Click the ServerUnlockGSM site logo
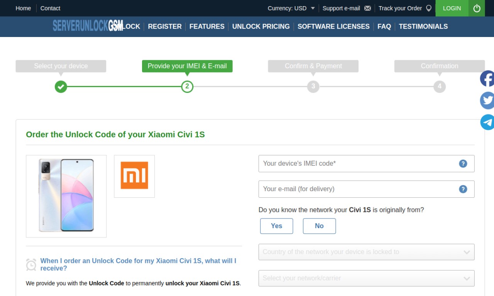 pos(88,26)
